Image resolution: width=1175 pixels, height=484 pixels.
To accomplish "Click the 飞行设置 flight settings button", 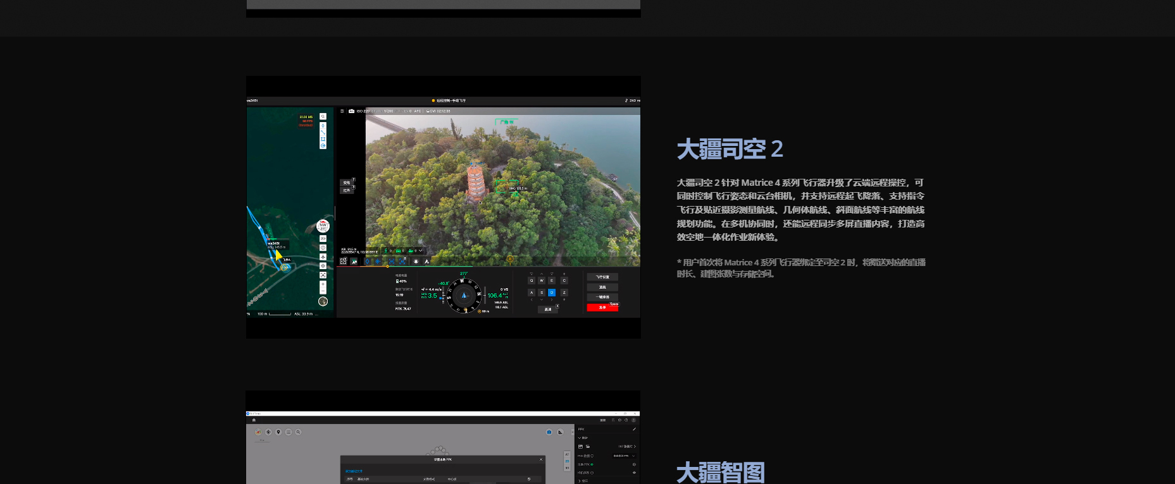I will tap(602, 277).
